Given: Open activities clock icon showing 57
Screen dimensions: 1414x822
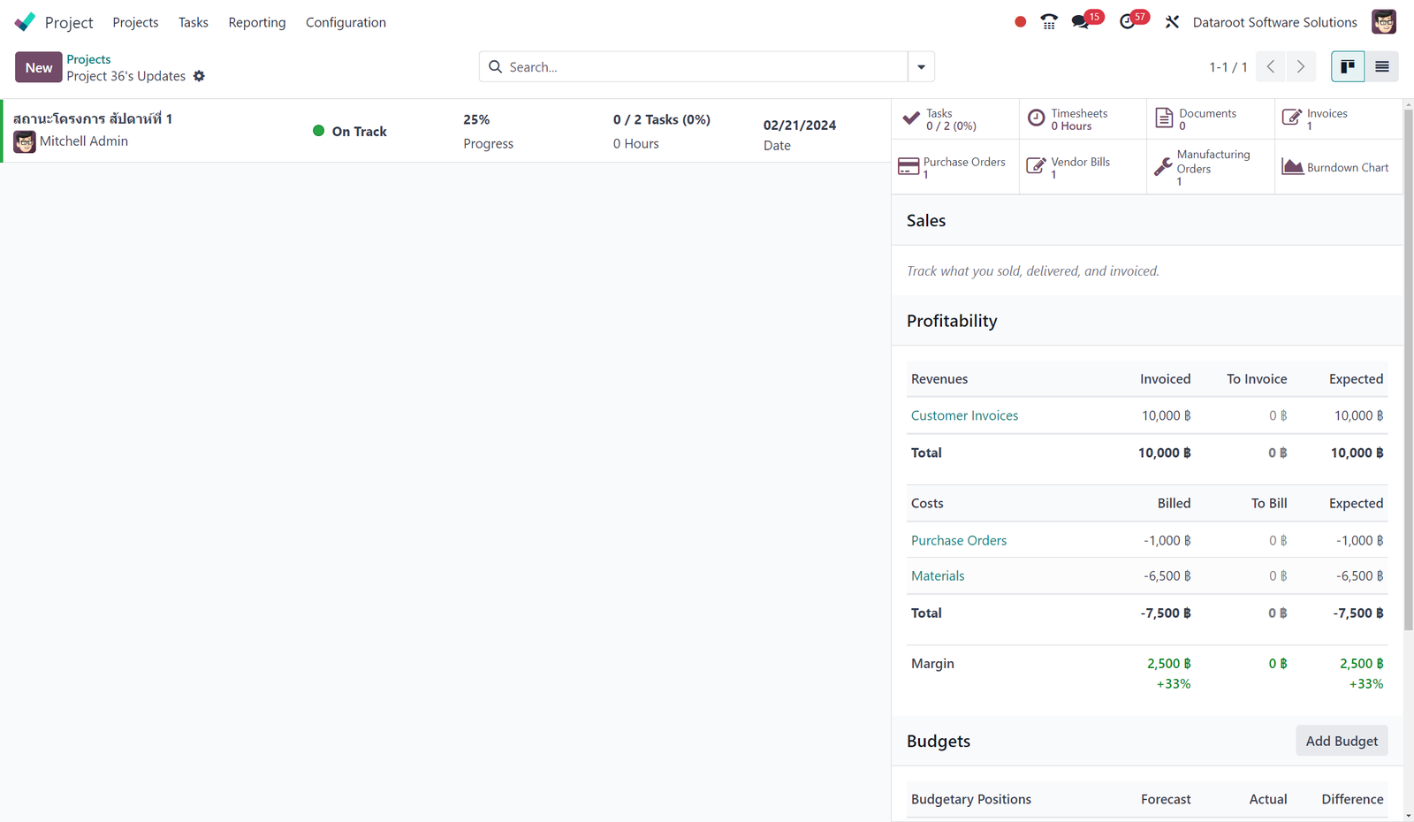Looking at the screenshot, I should coord(1133,21).
